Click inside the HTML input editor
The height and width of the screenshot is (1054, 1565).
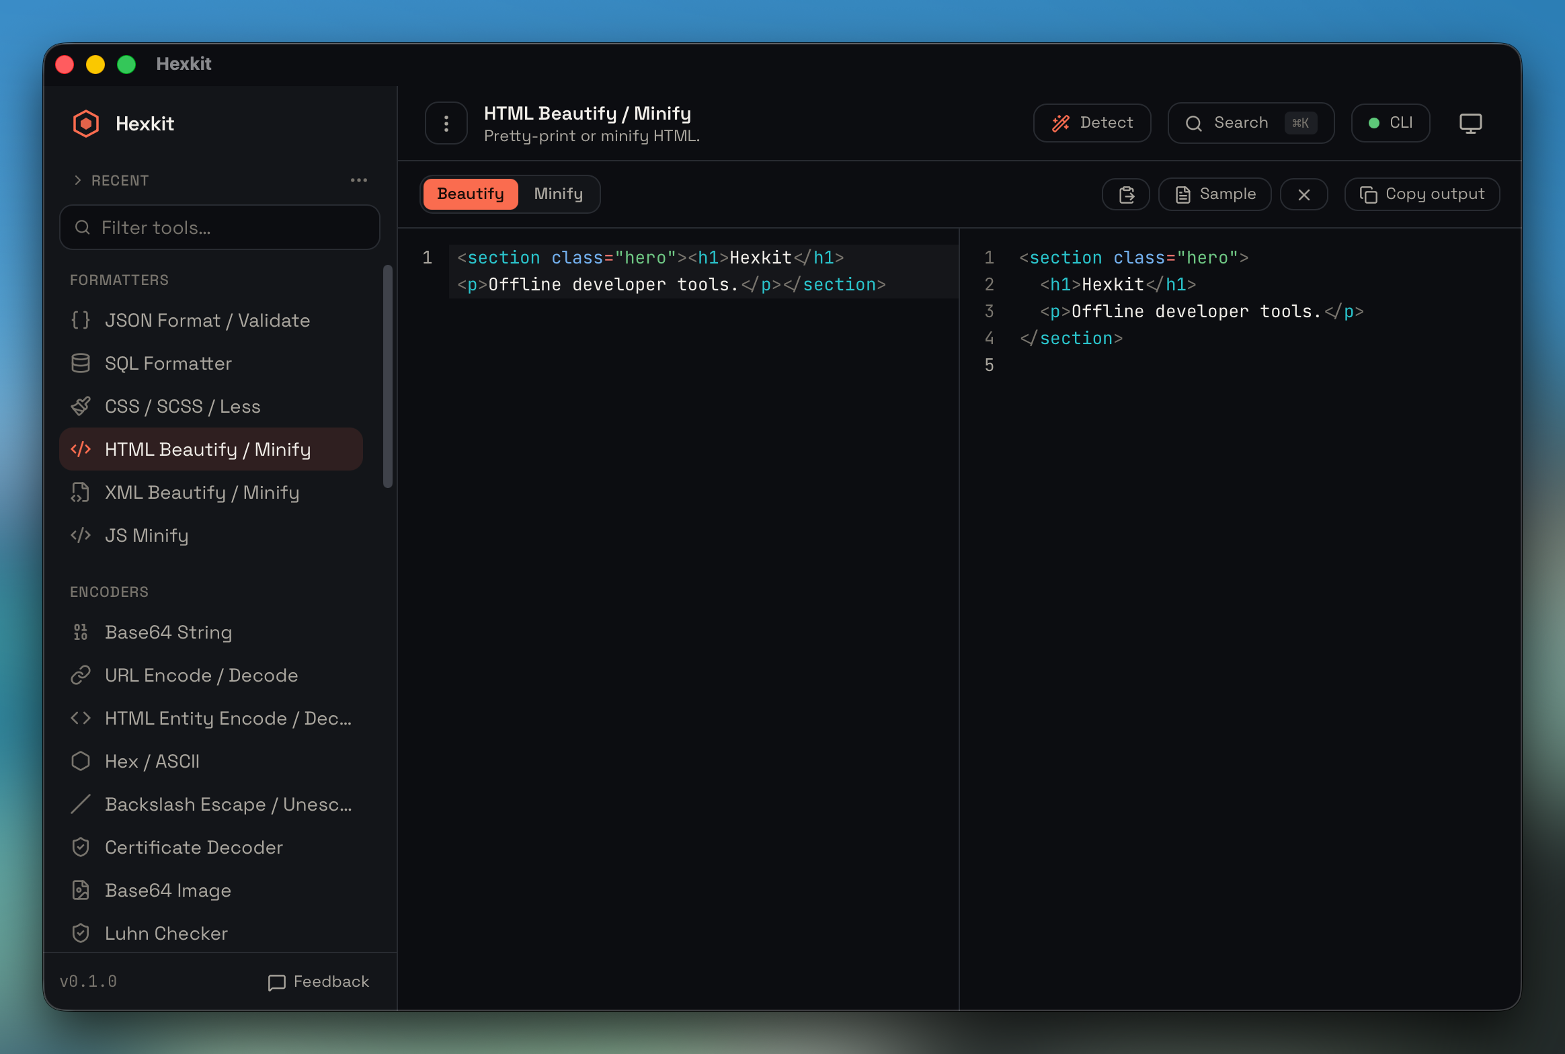click(x=679, y=618)
